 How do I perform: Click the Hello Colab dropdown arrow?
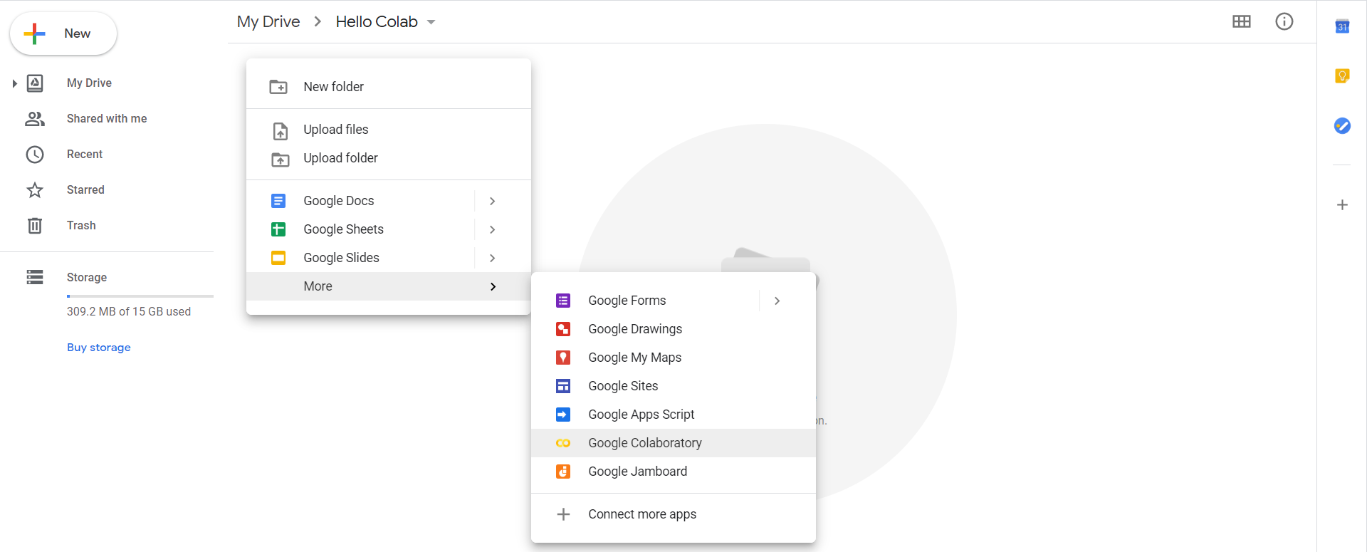431,23
